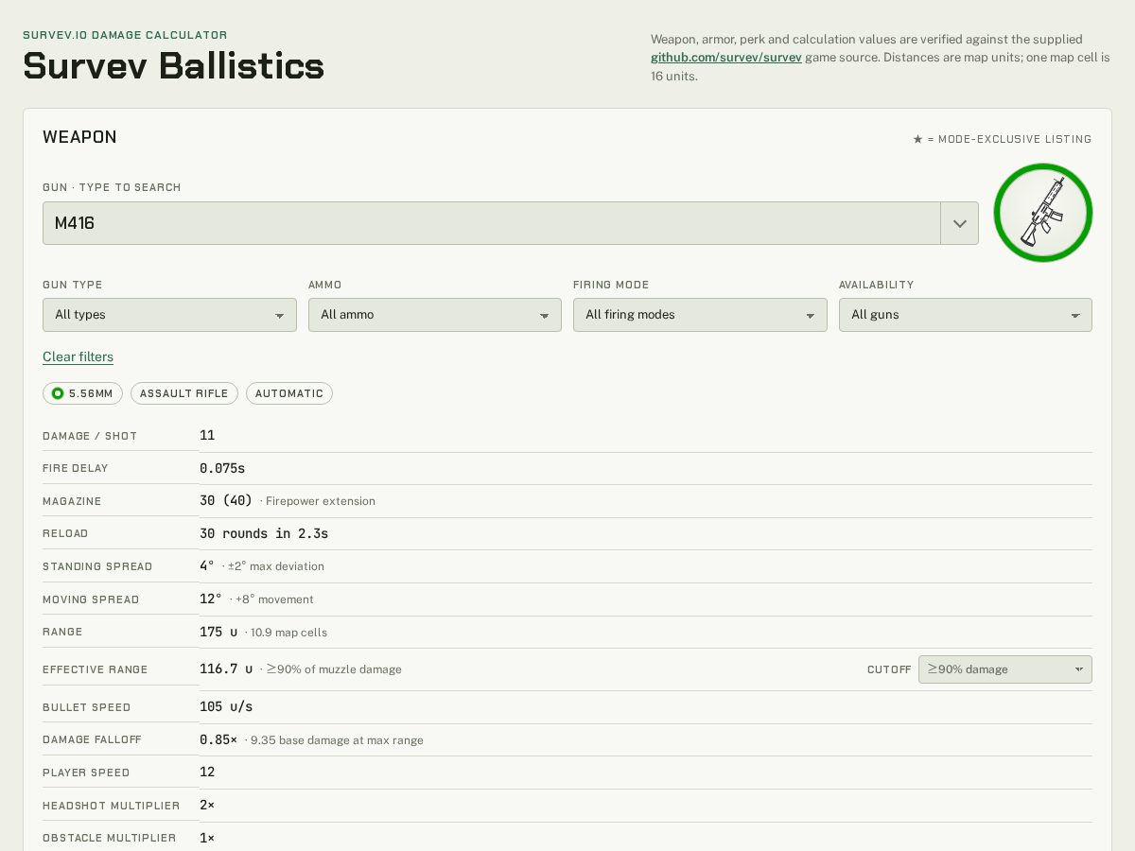
Task: Click the headshot multiplier value 2×
Action: [x=207, y=806]
